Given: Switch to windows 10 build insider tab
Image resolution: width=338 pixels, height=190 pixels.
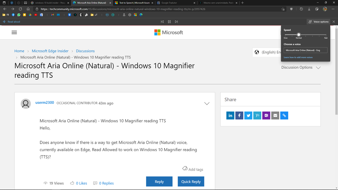Looking at the screenshot, I should pyautogui.click(x=50, y=3).
